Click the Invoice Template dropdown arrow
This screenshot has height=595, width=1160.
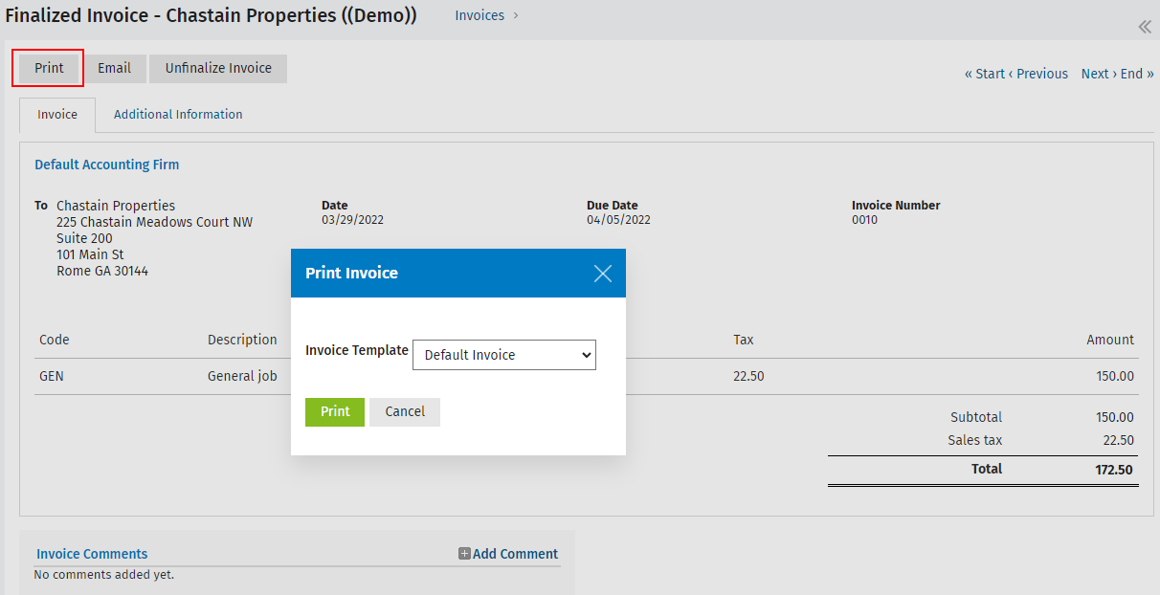click(586, 354)
